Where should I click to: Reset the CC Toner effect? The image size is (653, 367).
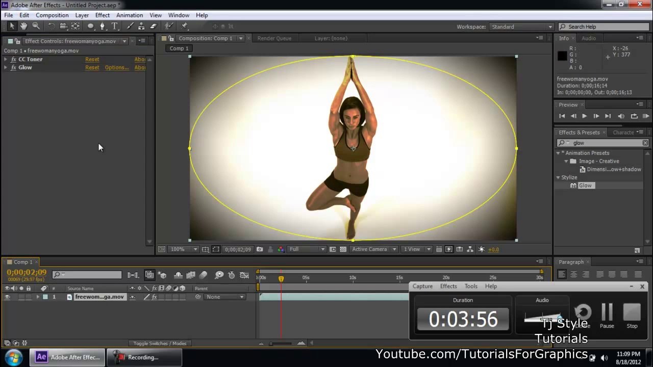click(x=92, y=59)
